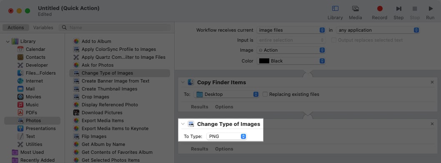This screenshot has height=163, width=441.
Task: Click the Apply Quartz Composition Filter icon
Action: (x=76, y=57)
